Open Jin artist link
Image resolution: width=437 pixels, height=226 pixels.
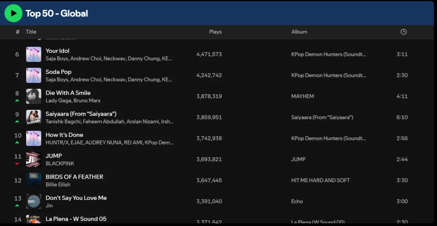coord(49,206)
